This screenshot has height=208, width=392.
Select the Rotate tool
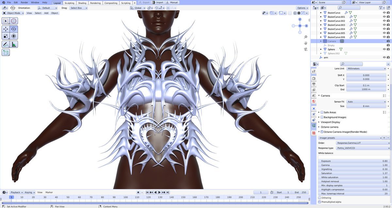point(14,29)
